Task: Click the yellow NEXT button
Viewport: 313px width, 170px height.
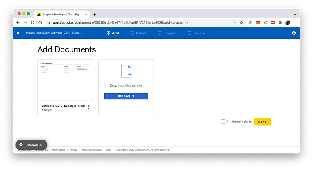Action: coord(262,122)
